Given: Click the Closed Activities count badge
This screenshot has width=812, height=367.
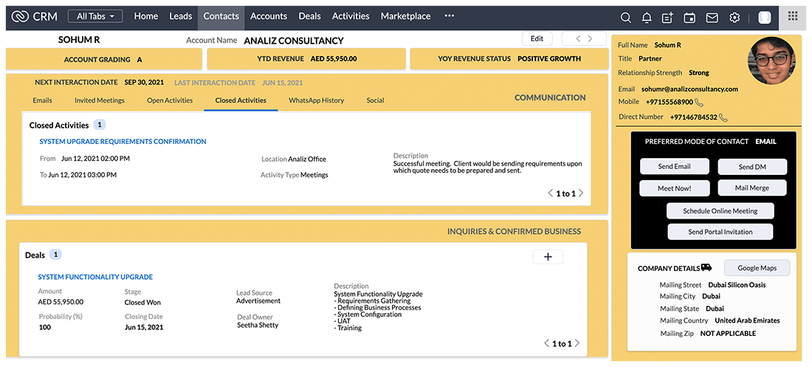Looking at the screenshot, I should tap(100, 125).
